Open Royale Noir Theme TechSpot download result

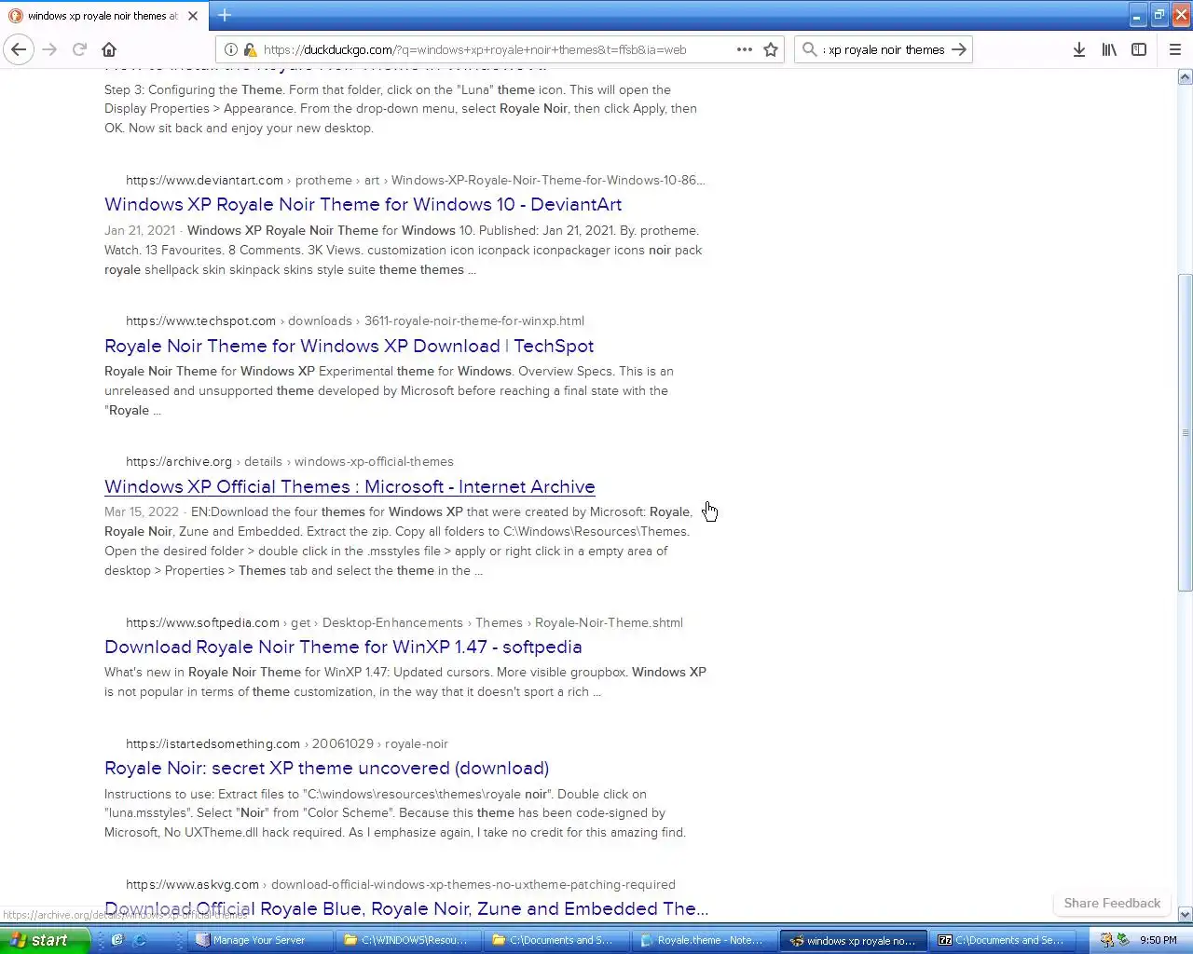[349, 346]
